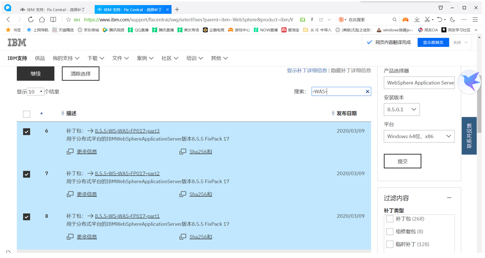Bookmark this page with the star icon

(68, 20)
